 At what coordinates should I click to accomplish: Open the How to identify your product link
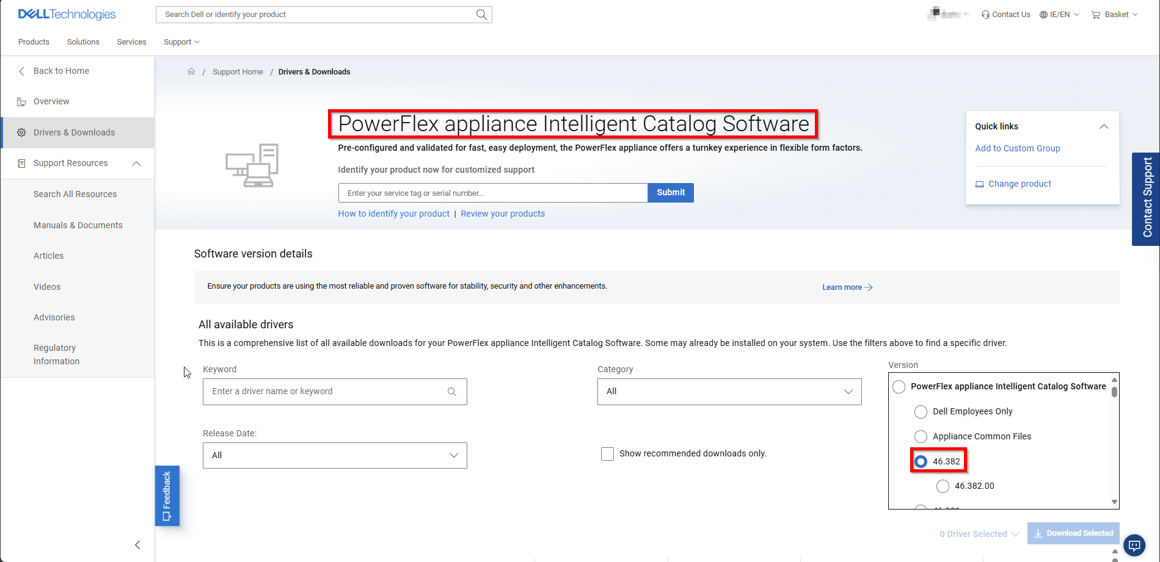tap(393, 214)
